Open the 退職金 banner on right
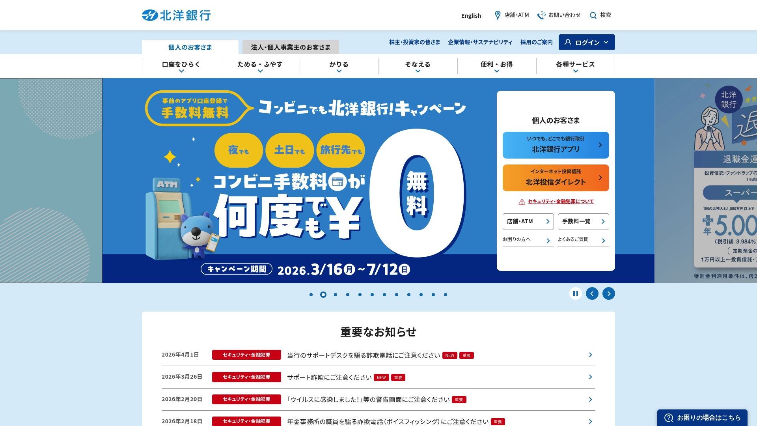This screenshot has height=426, width=757. coord(706,181)
